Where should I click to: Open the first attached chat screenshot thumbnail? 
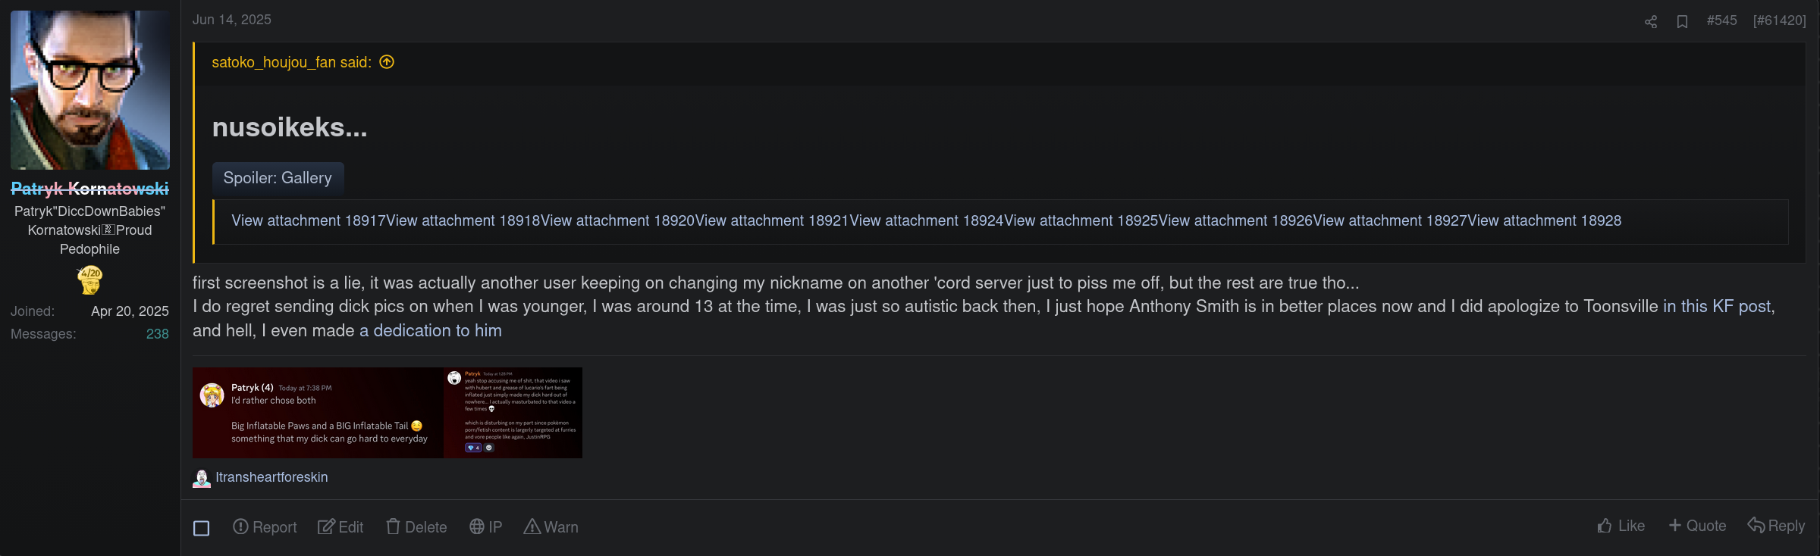click(x=318, y=413)
